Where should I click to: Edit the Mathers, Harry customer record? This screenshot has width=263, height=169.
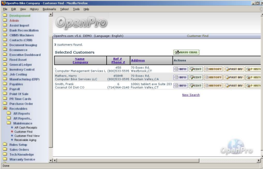pyautogui.click(x=196, y=77)
